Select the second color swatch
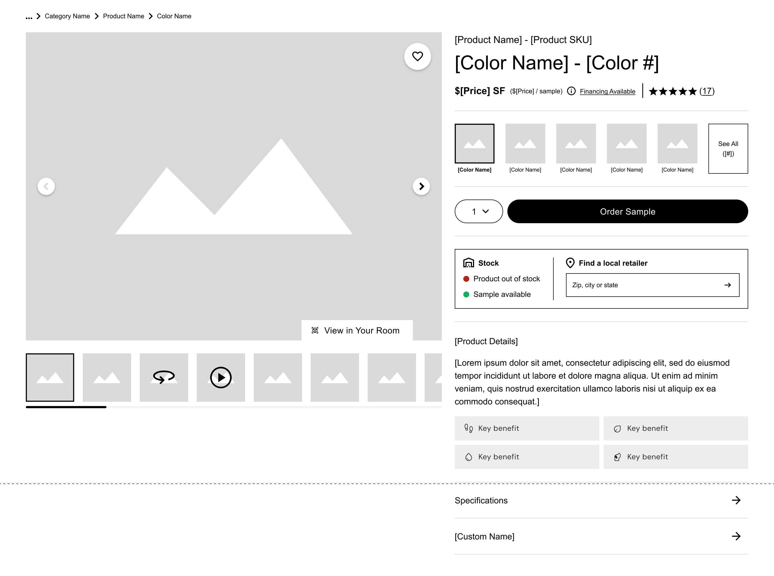 (x=525, y=148)
